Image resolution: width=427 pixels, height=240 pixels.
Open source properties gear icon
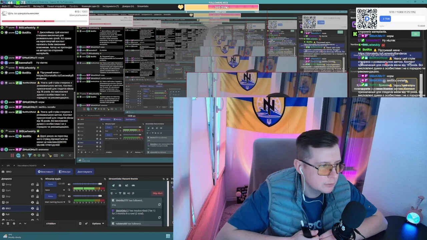coord(14,223)
